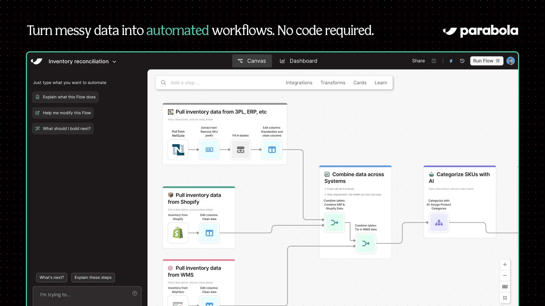Viewport: 545px width, 306px height.
Task: Select the Learn menu item
Action: tap(381, 83)
